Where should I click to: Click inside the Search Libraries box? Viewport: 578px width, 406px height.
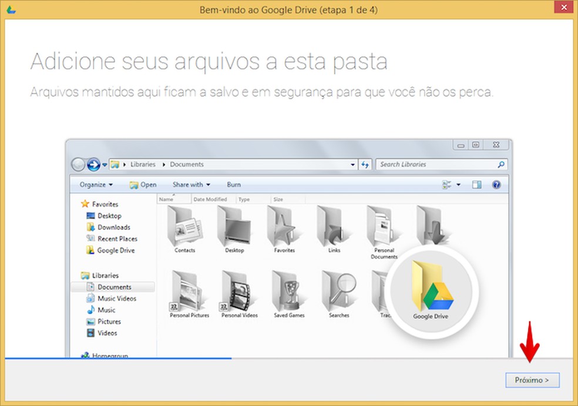pyautogui.click(x=441, y=165)
